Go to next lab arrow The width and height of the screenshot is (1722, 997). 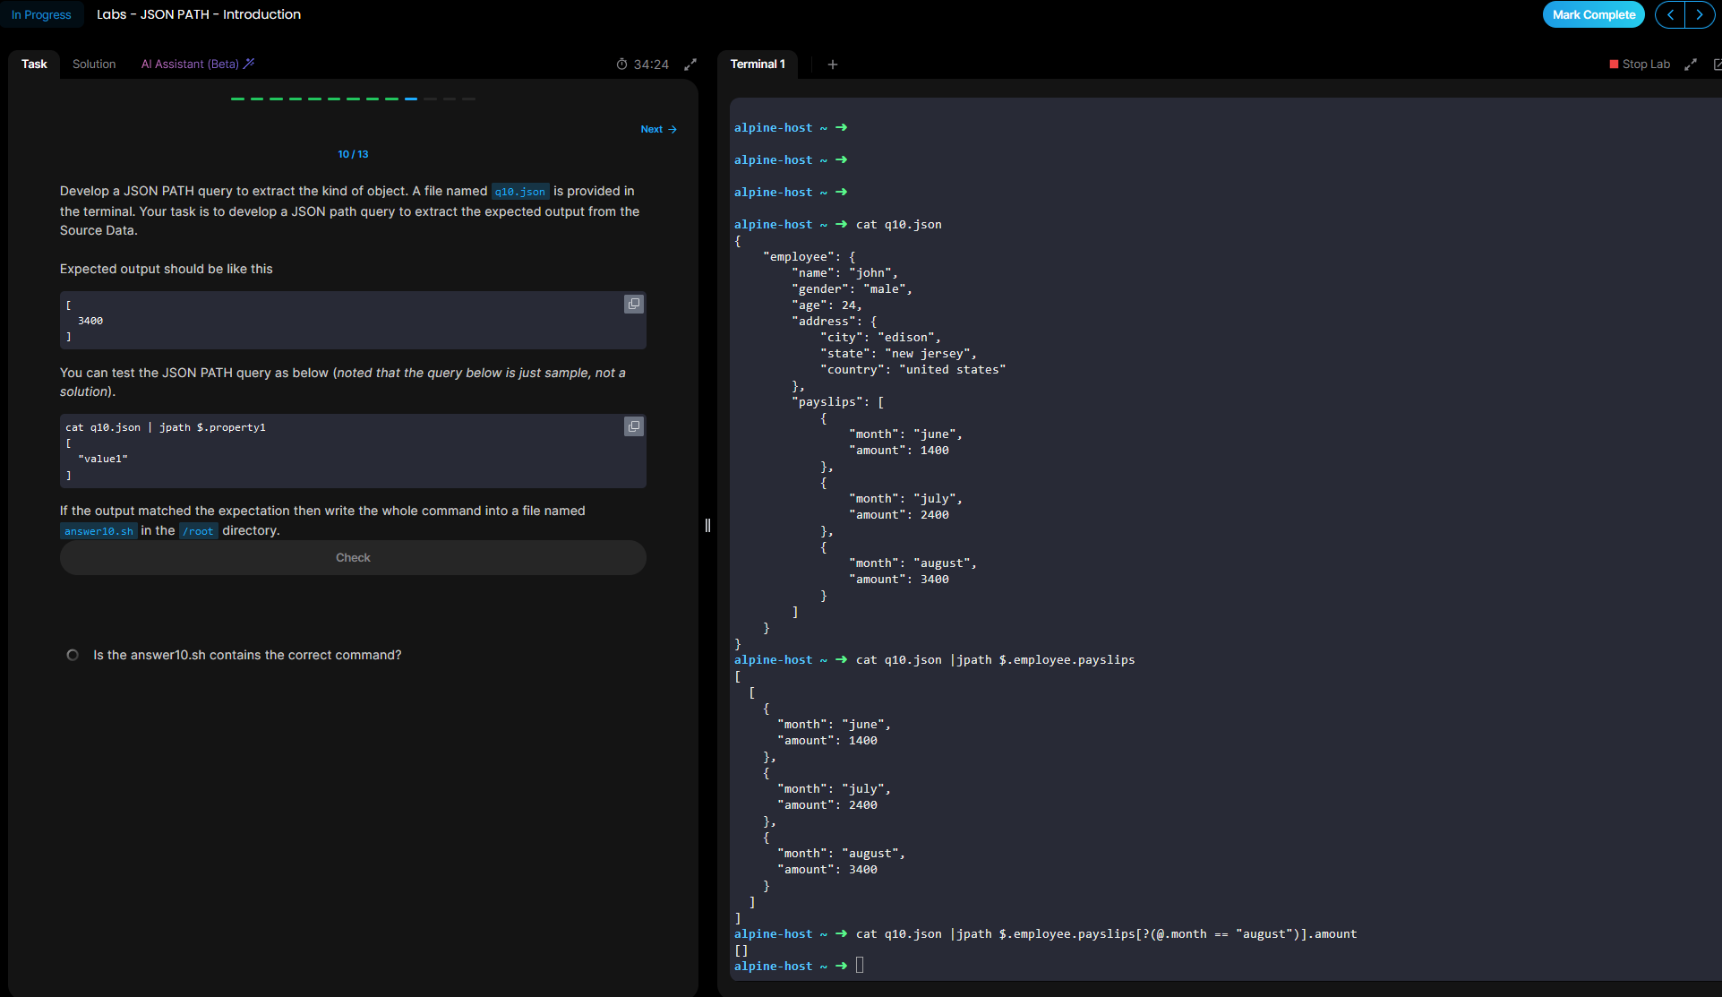click(1699, 14)
